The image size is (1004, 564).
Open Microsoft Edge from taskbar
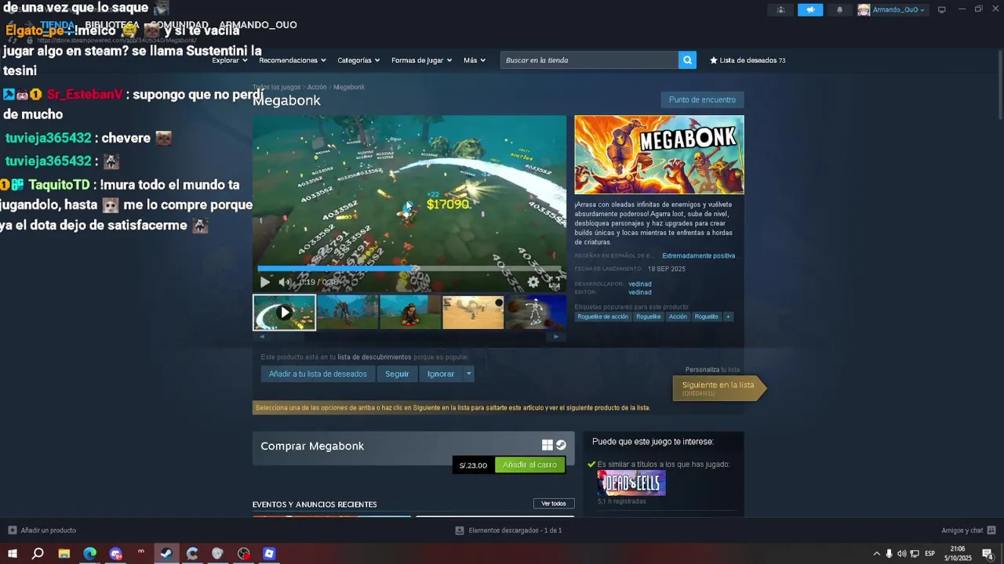(x=89, y=554)
